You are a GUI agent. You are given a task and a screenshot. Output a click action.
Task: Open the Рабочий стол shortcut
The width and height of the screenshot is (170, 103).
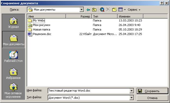[13, 56]
